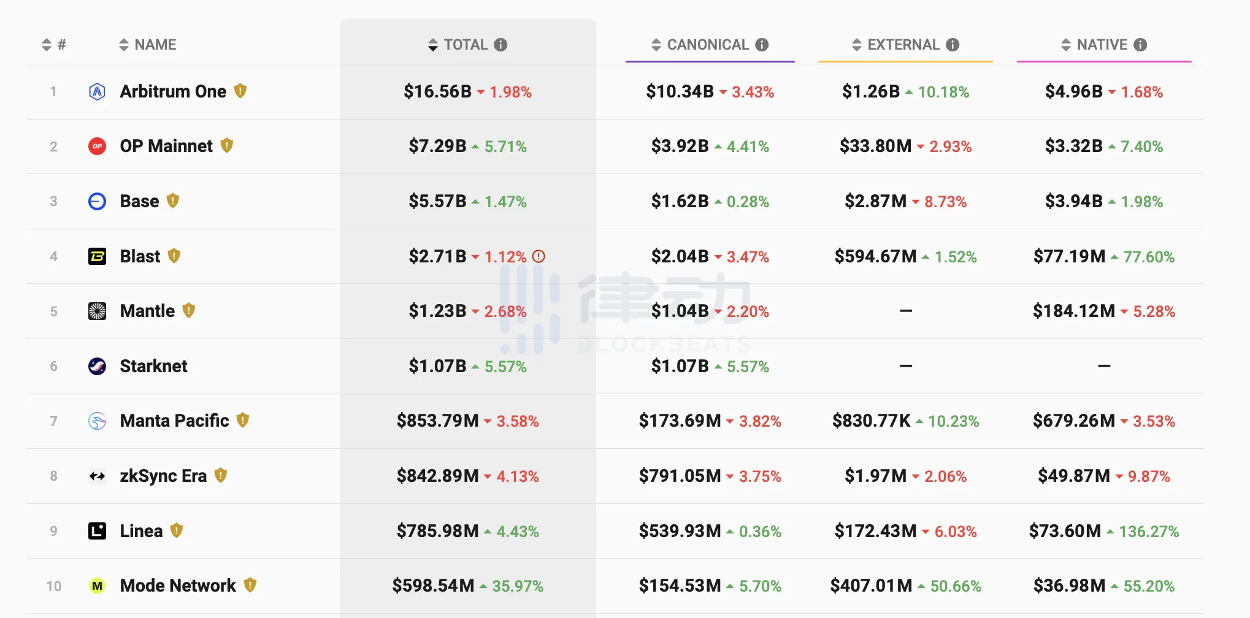The width and height of the screenshot is (1250, 618).
Task: Open the Mantle project link
Action: (147, 311)
